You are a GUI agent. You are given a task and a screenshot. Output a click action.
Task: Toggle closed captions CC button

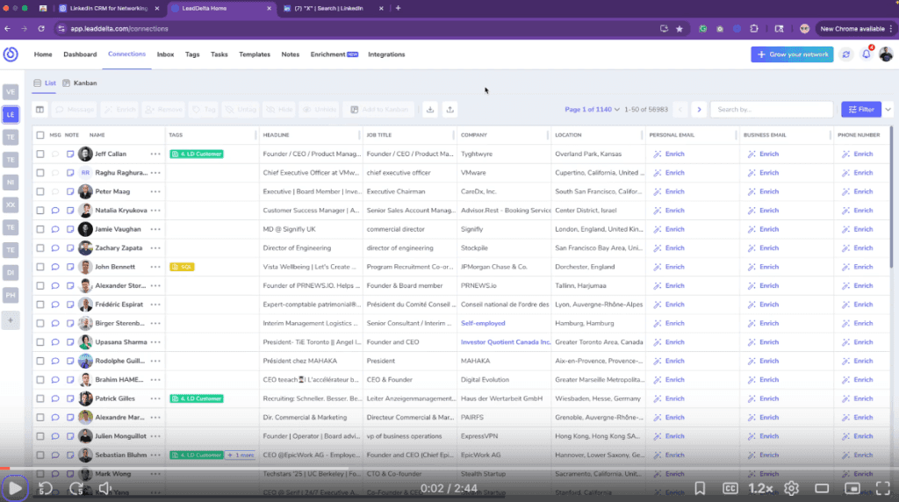tap(730, 488)
